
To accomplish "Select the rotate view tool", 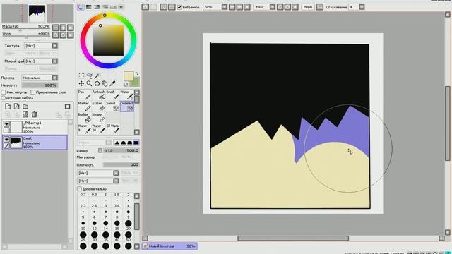I will [97, 83].
